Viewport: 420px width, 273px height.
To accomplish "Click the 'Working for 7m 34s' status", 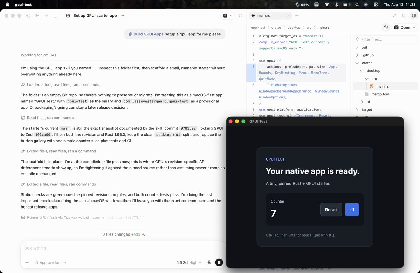I will (x=39, y=55).
